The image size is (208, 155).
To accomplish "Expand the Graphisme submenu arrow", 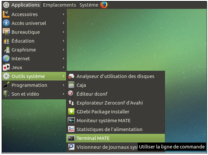I will 64,50.
